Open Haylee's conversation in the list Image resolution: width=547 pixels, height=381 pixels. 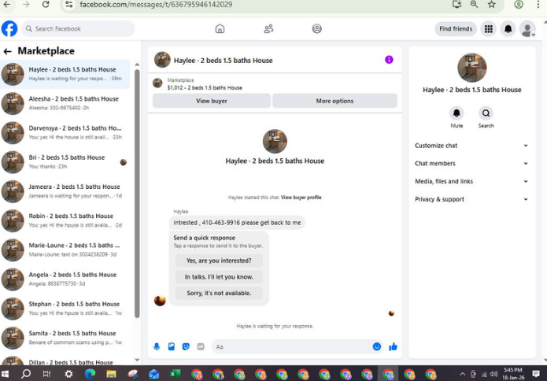(65, 74)
